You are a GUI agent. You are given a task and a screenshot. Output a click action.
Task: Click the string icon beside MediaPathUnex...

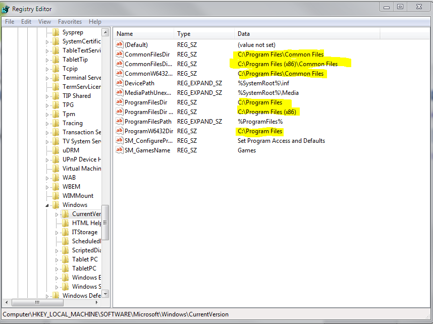(x=119, y=92)
